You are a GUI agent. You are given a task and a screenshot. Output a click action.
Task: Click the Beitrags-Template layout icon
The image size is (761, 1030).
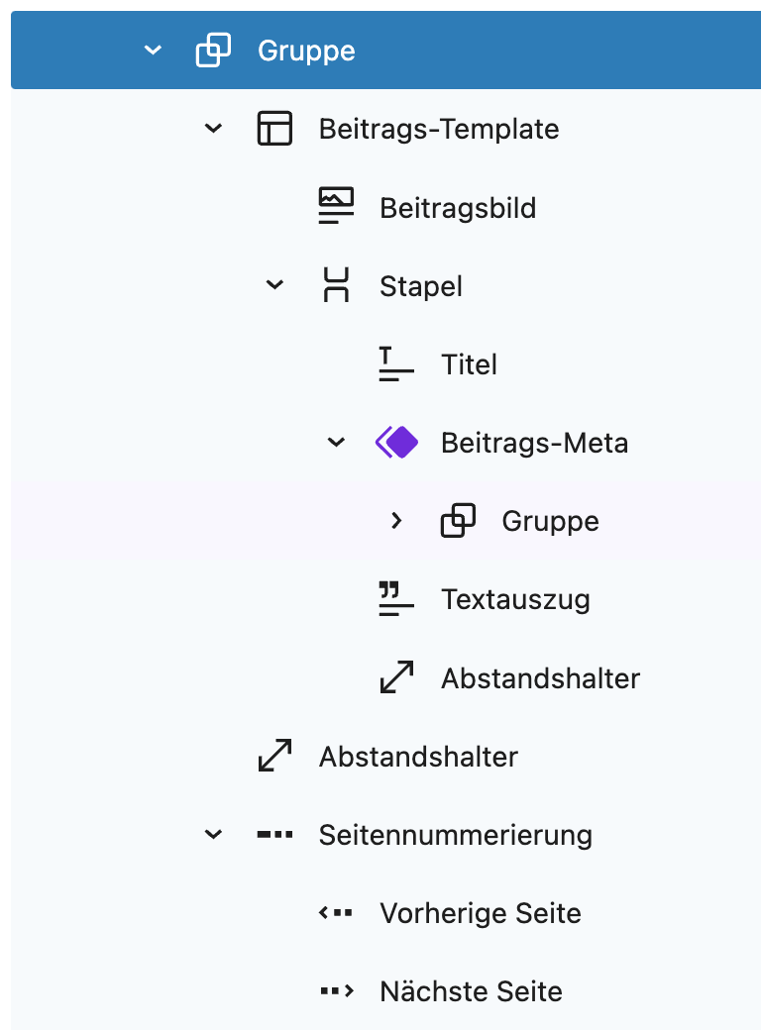[x=274, y=128]
